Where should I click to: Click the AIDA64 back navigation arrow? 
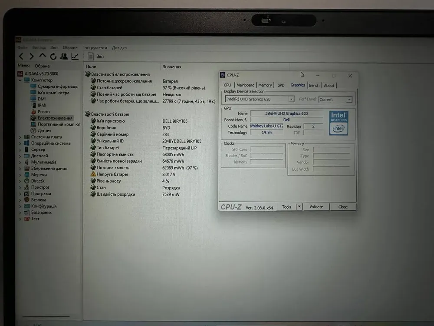pos(20,56)
